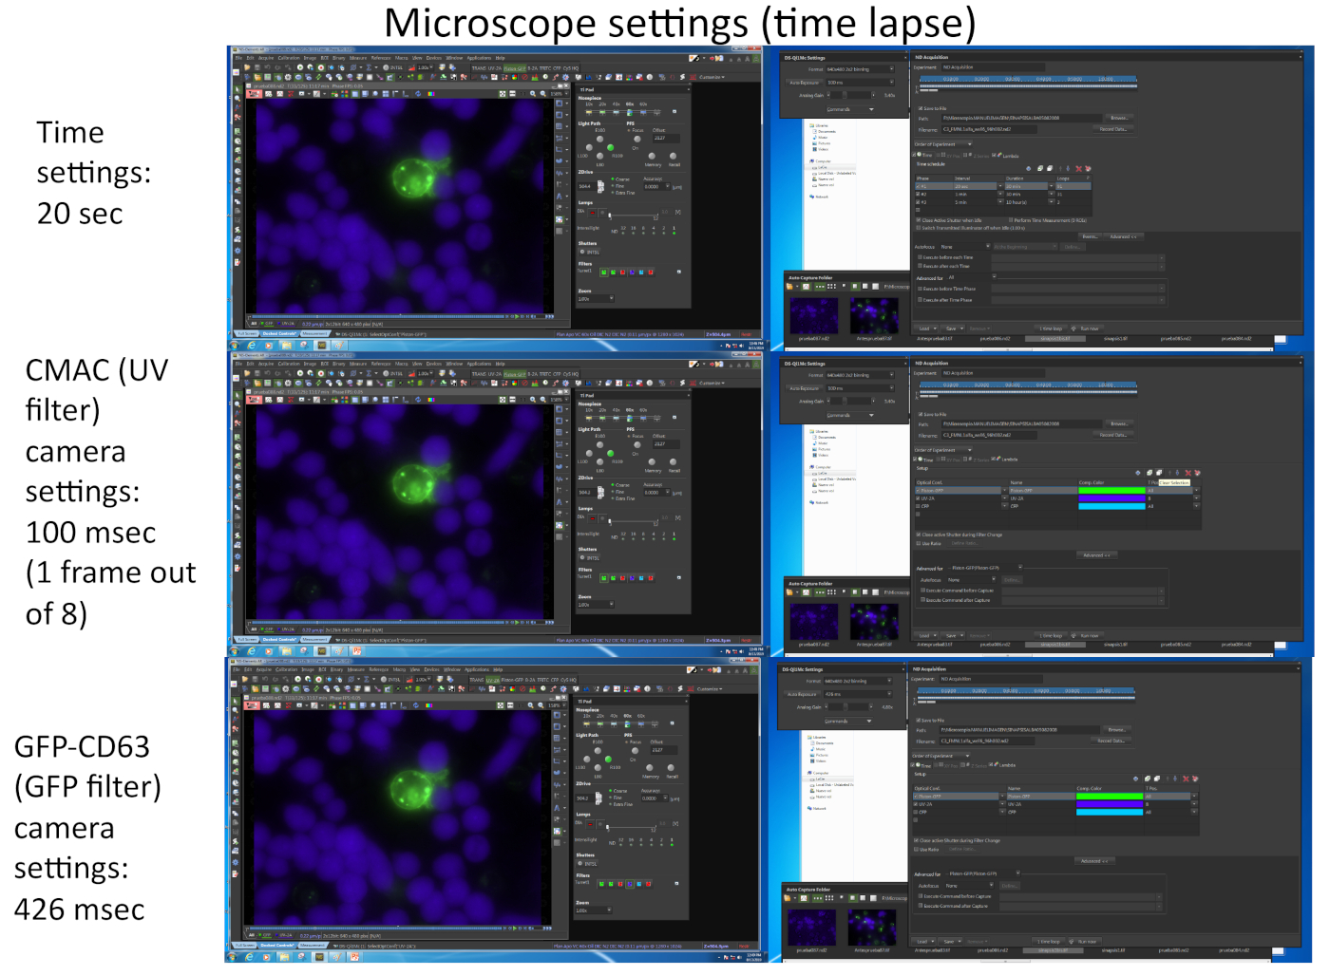Viewport: 1330px width, 976px height.
Task: Click Auto Exposure in CMAC 100 msec DS-Qi1Mc Settings
Action: tap(805, 388)
